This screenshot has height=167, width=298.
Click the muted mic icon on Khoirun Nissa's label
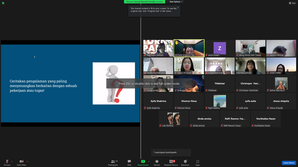coord(176,108)
